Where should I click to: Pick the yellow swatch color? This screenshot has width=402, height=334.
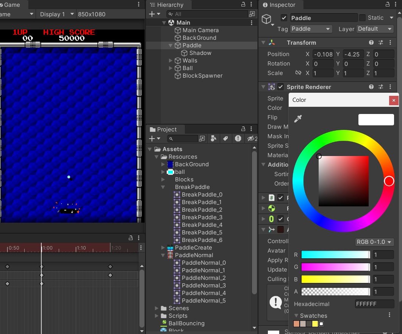tap(315, 324)
